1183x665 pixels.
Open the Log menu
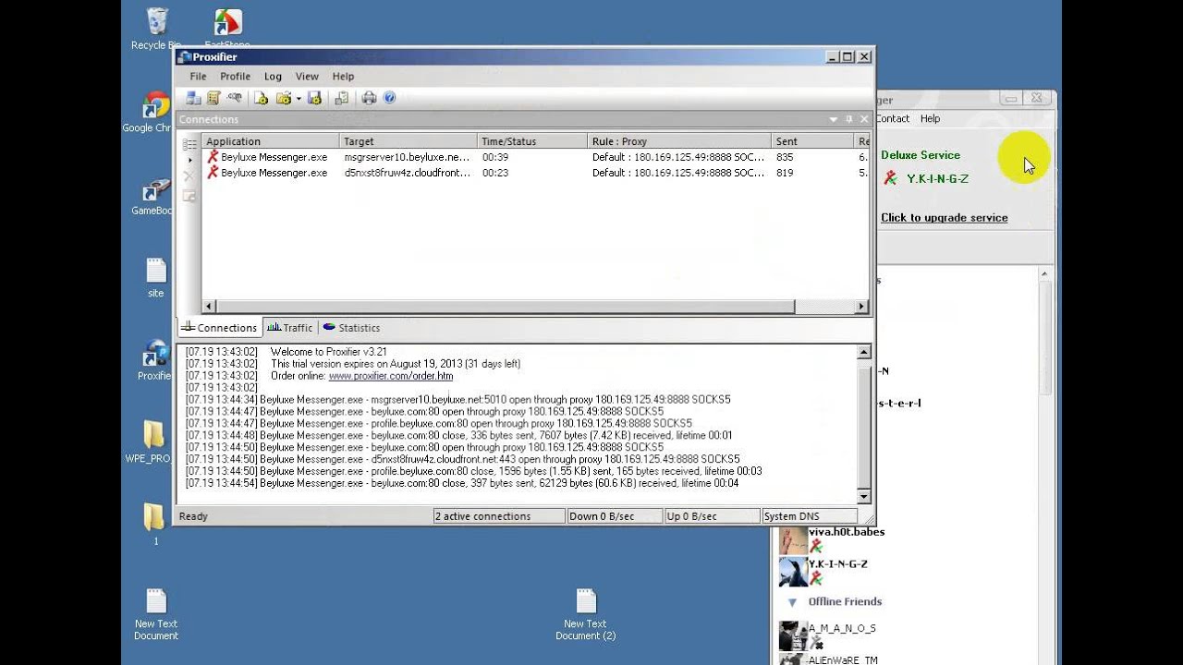coord(273,77)
